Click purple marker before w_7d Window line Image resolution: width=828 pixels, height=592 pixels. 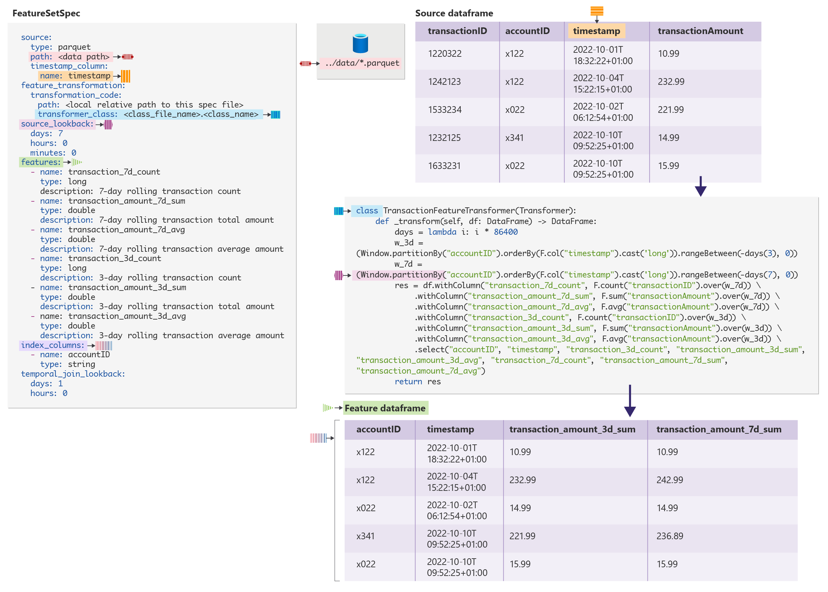(339, 275)
